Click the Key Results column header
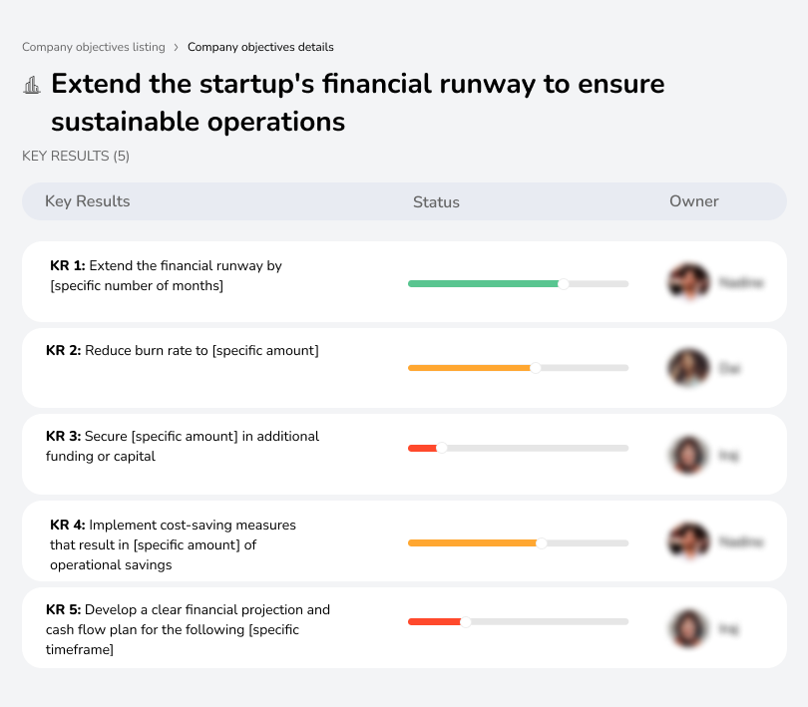The width and height of the screenshot is (808, 707). (87, 201)
